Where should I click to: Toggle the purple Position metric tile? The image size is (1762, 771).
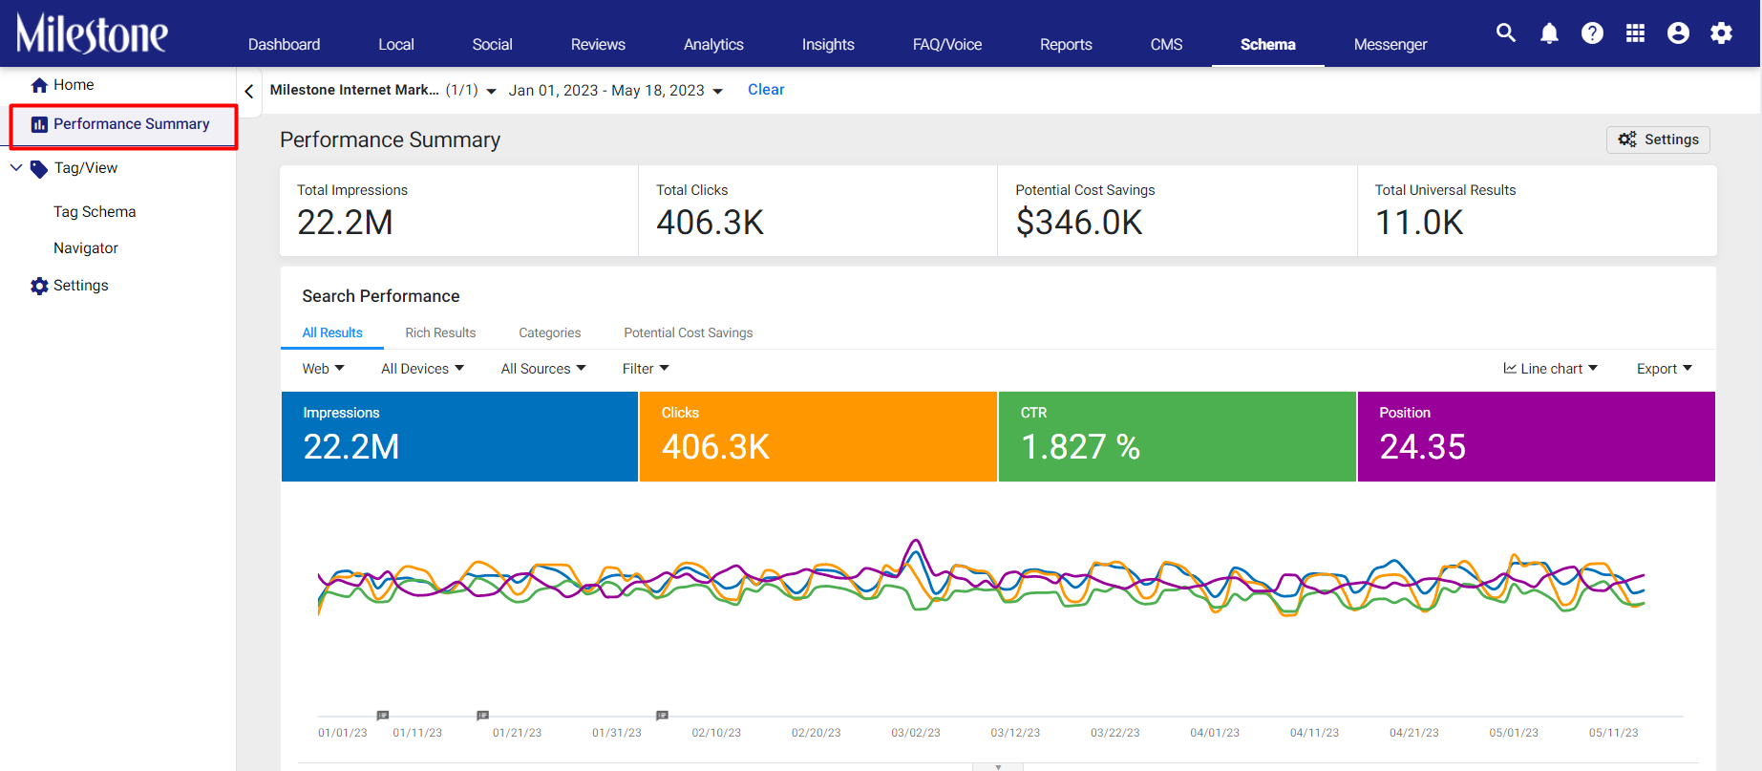1537,437
